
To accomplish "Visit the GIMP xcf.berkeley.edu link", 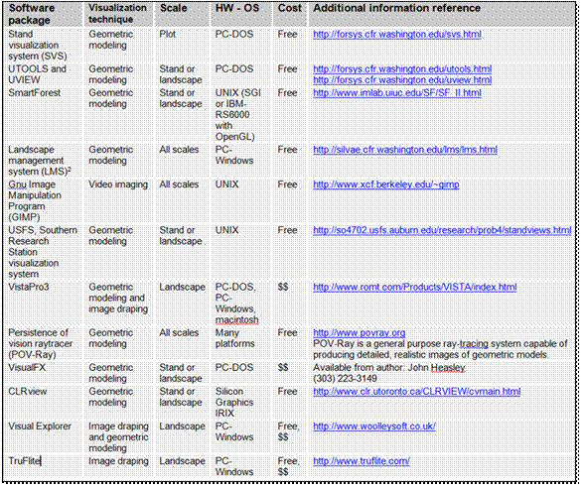I will click(x=385, y=184).
